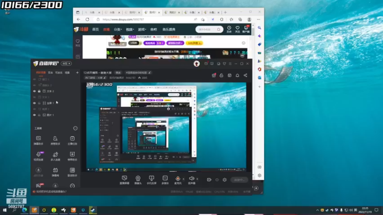Open 鱼乐盛典 item on Douyu nav
The height and width of the screenshot is (215, 383).
[169, 30]
